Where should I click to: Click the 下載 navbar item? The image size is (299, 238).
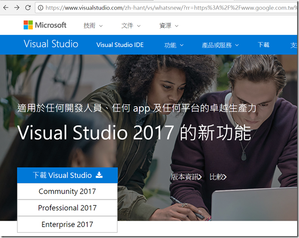point(264,45)
